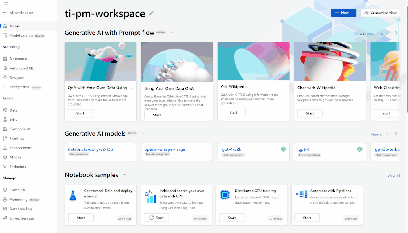Open openai-whisper-large model link
The height and width of the screenshot is (233, 408).
coord(165,149)
